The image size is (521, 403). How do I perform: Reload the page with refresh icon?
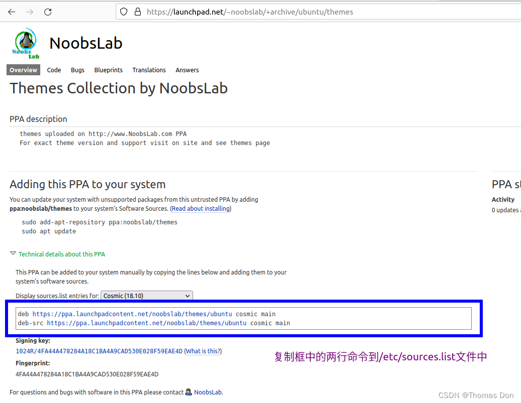point(48,12)
